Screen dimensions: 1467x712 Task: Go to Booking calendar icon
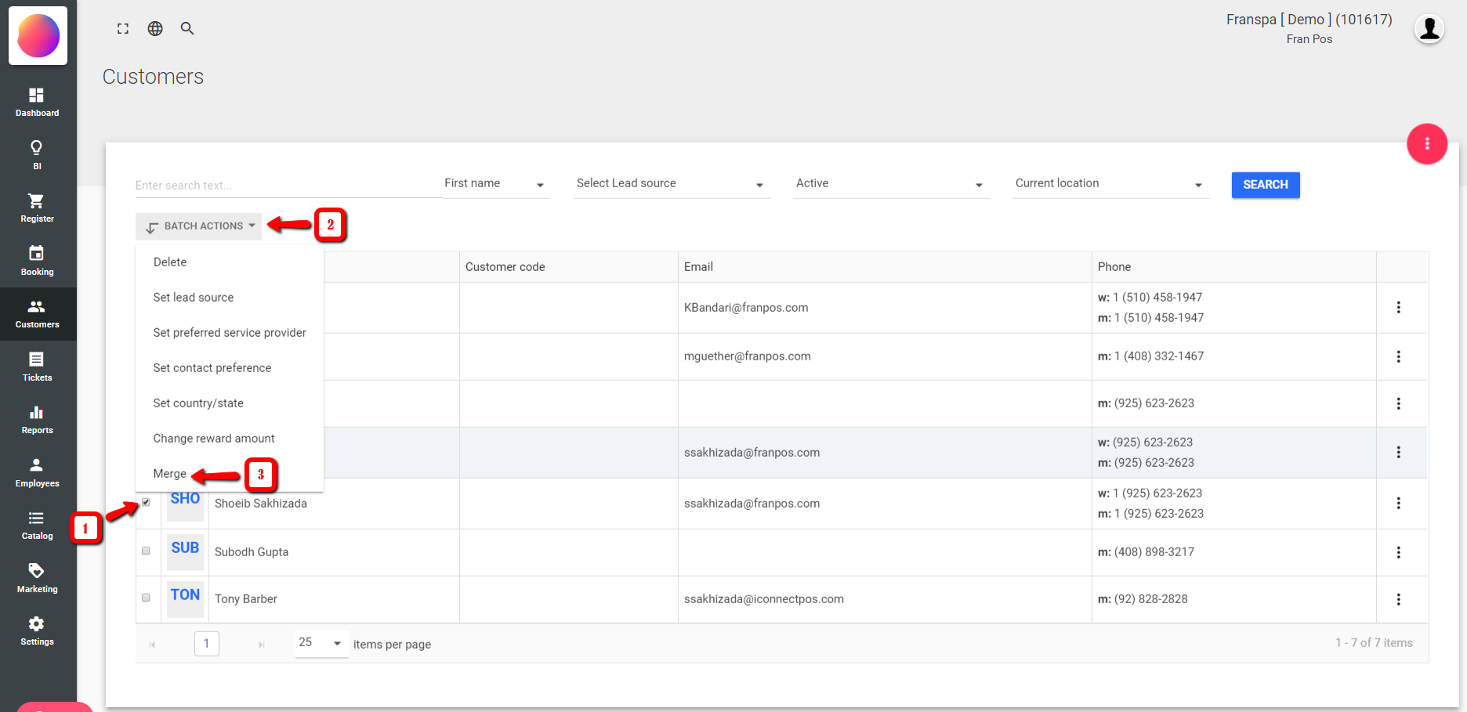pos(37,254)
